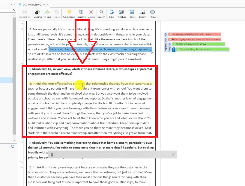Open the pop-out icon in left panel
Viewport: 245px width, 186px height.
point(13,146)
